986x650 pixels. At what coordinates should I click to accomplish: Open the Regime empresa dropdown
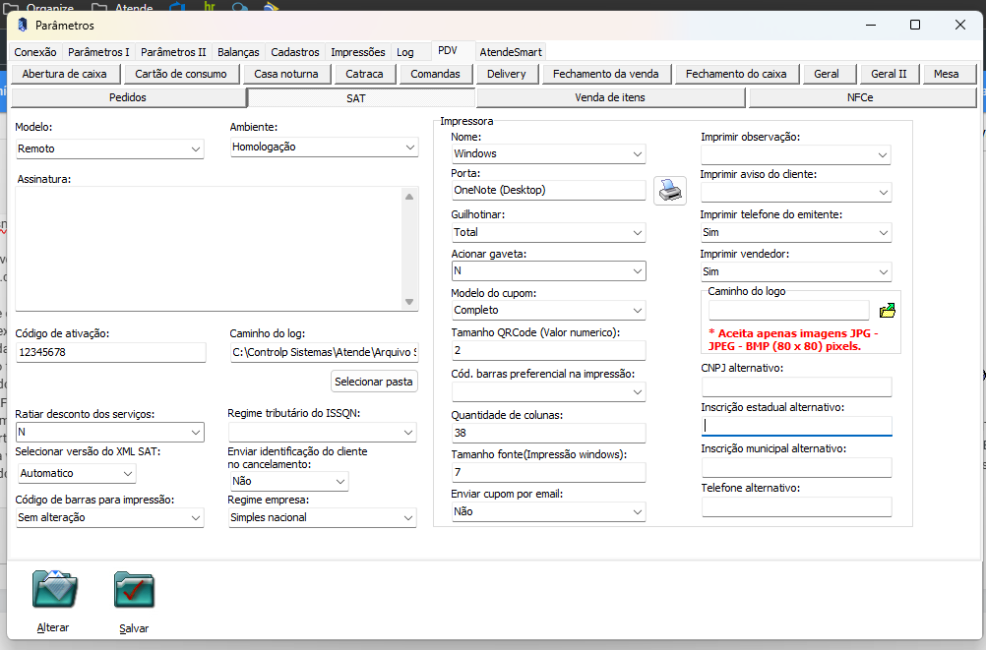tap(322, 517)
